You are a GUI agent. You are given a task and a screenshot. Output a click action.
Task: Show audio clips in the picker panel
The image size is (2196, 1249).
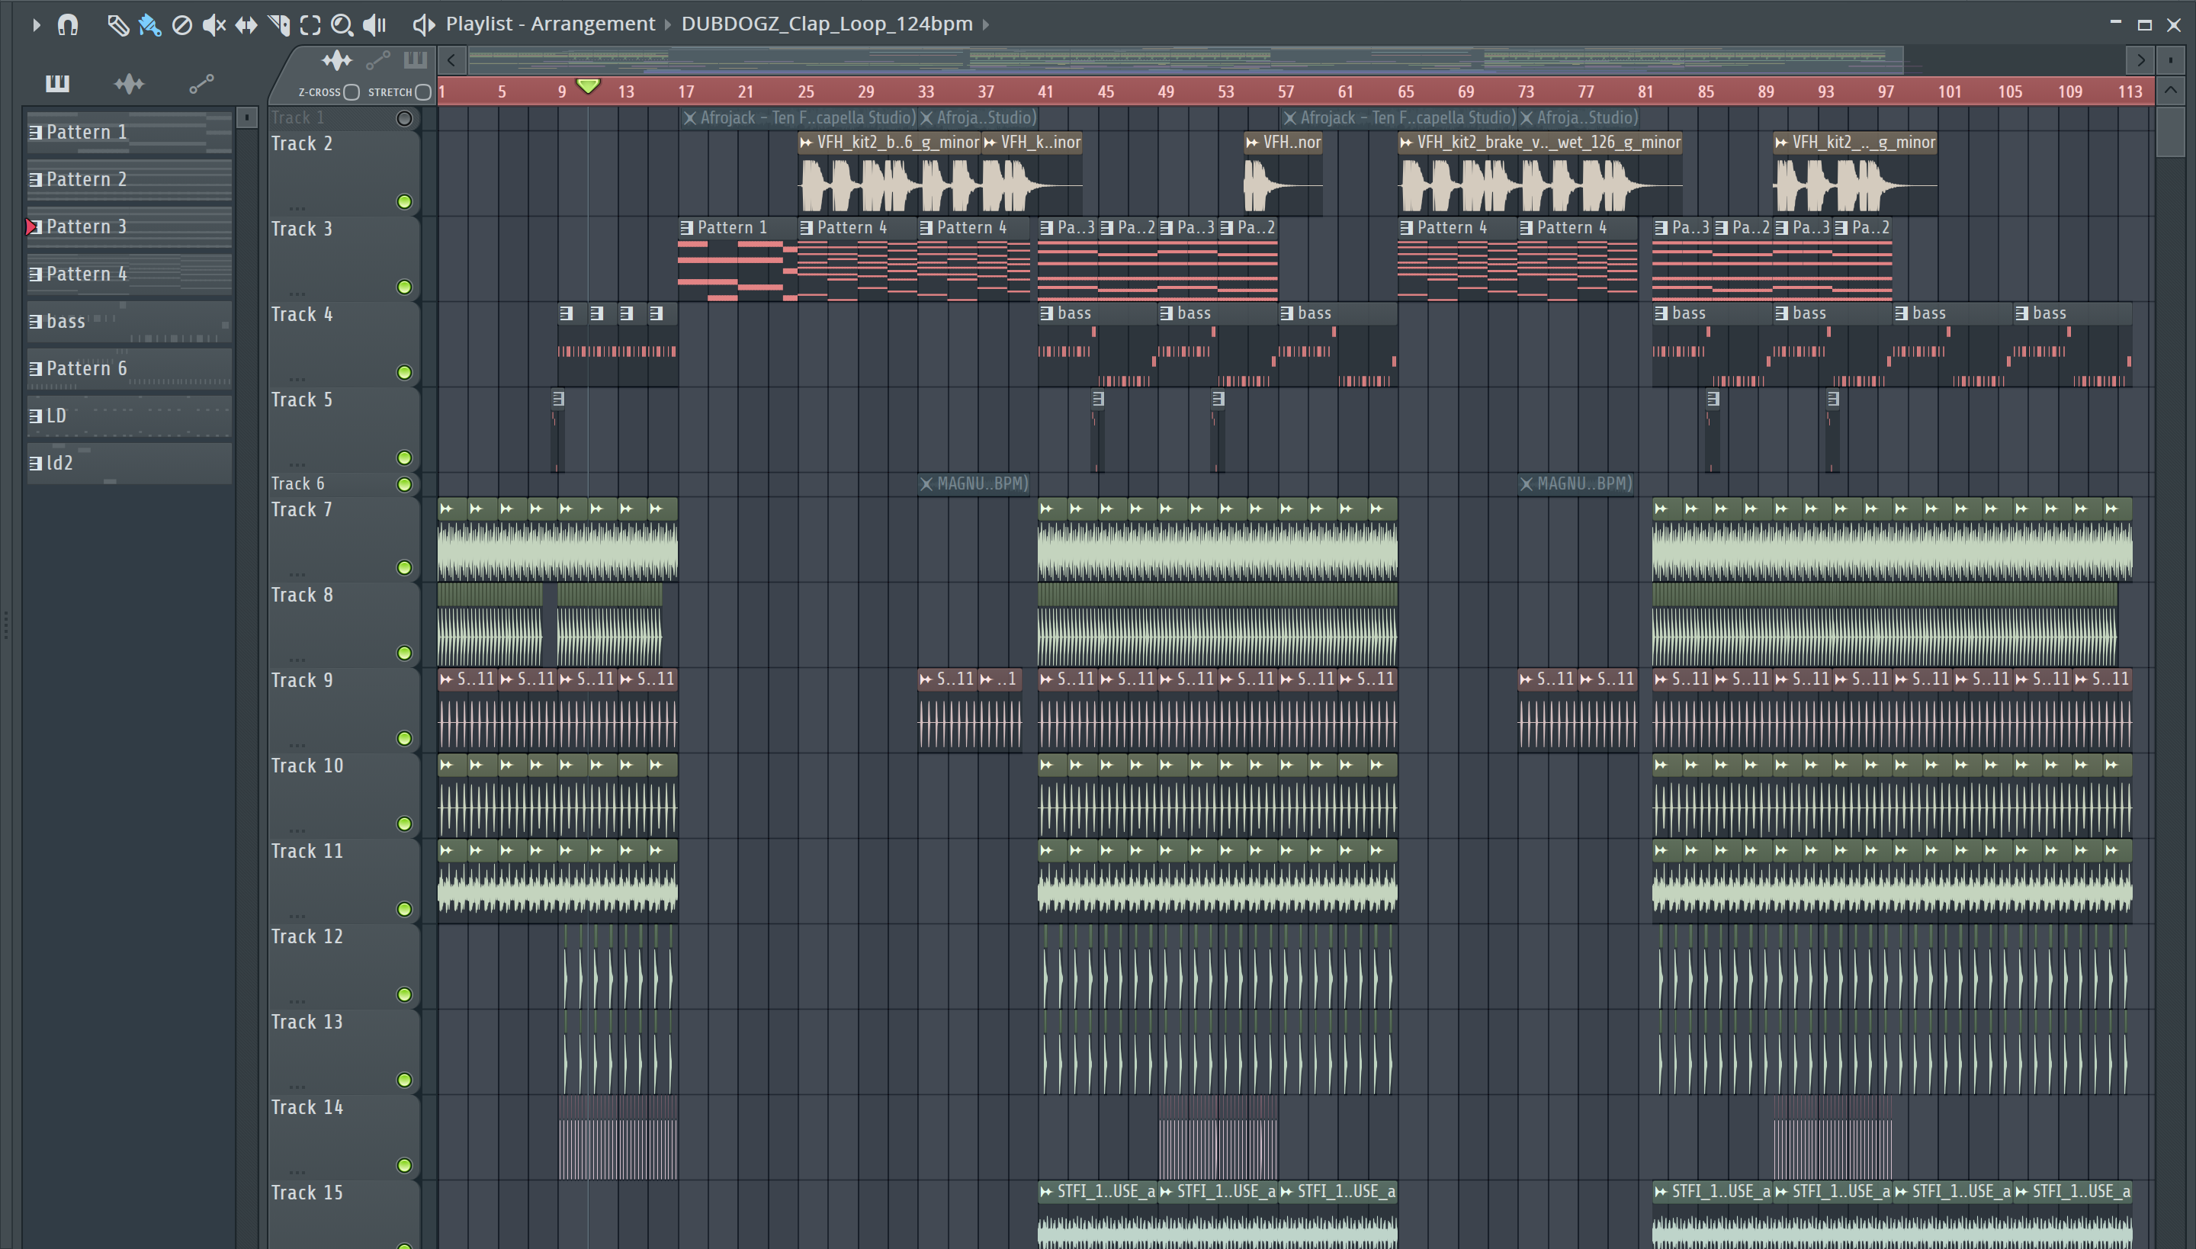click(x=130, y=83)
